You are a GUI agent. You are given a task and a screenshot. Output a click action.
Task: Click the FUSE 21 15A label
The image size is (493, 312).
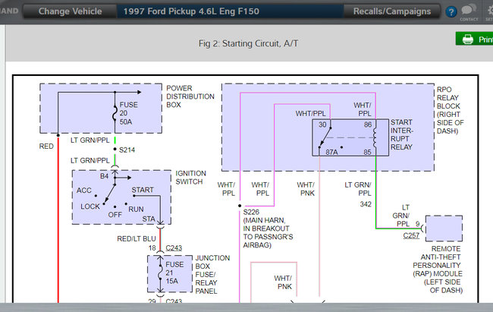[174, 273]
